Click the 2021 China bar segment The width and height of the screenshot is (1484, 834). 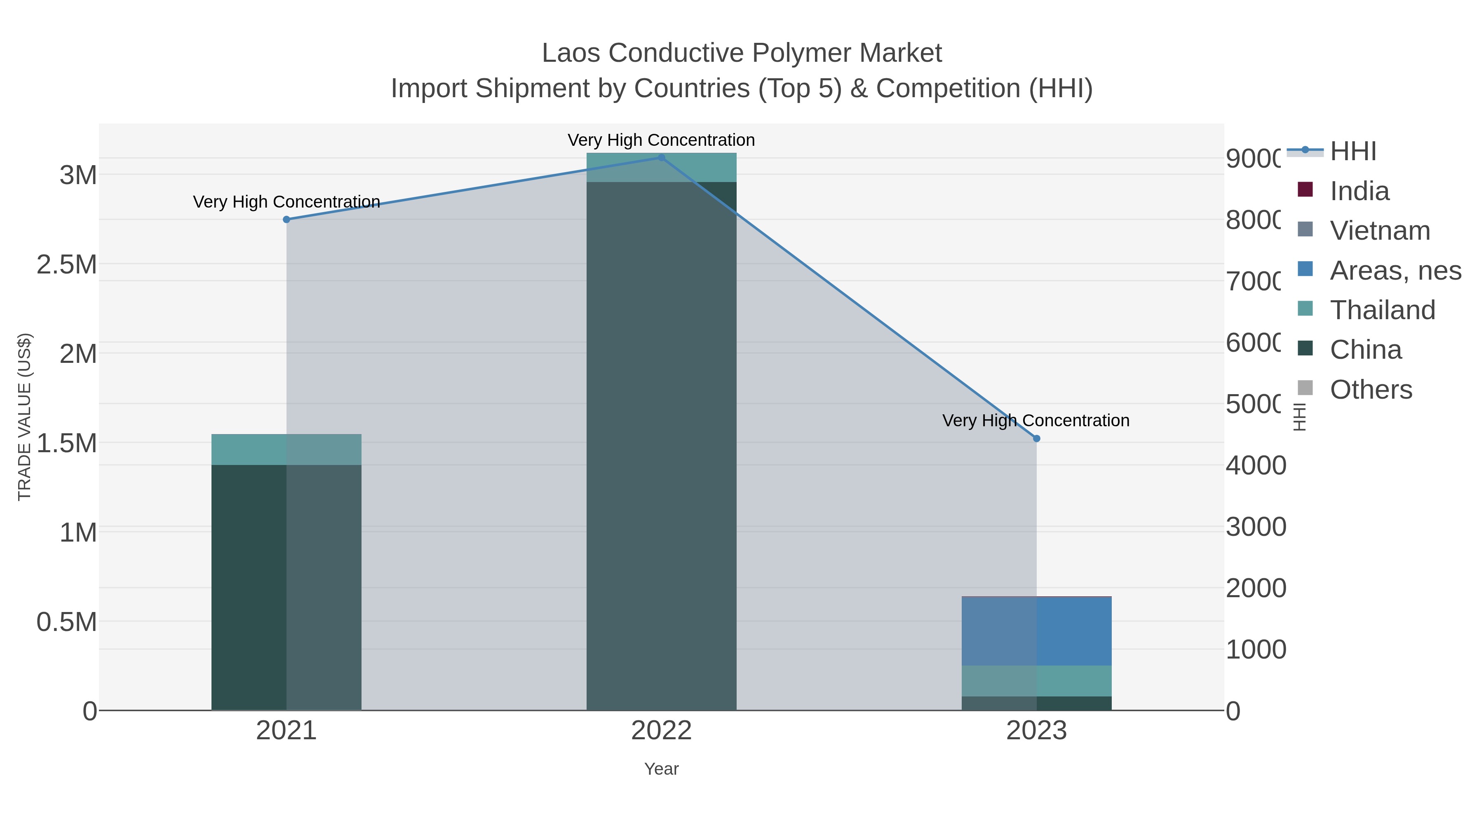286,588
